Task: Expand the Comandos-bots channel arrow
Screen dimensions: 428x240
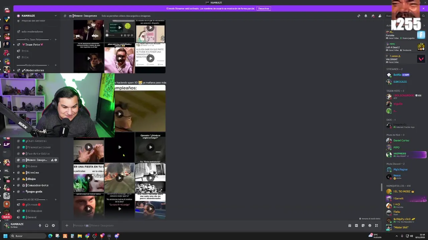Action: pos(14,185)
